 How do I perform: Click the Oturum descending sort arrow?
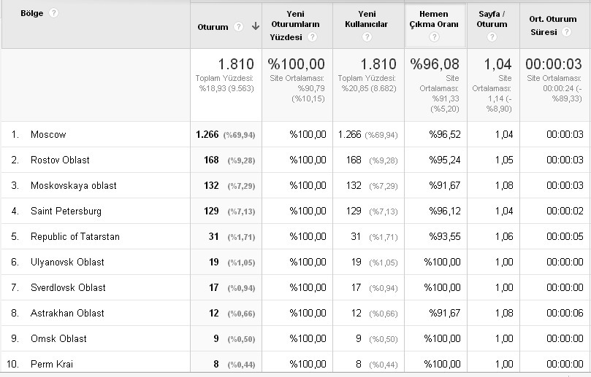[256, 26]
